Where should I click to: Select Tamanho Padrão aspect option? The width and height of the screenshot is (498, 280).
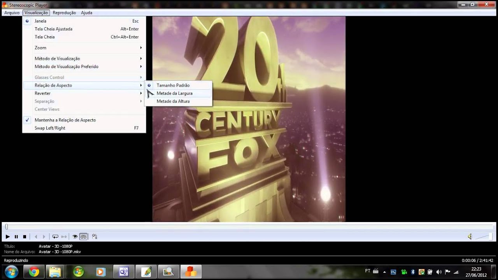tap(178, 85)
